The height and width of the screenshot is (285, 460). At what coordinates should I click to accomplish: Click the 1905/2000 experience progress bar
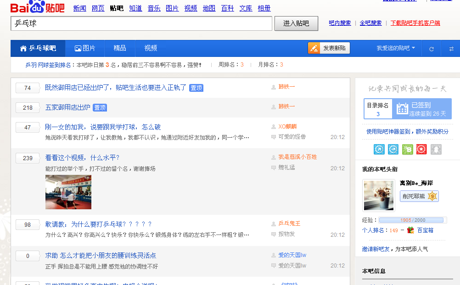[411, 220]
